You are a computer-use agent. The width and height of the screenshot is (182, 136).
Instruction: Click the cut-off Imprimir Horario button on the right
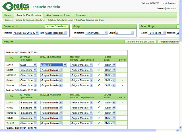click(169, 42)
